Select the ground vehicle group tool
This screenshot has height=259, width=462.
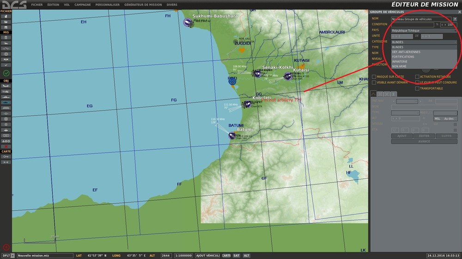coord(6,102)
